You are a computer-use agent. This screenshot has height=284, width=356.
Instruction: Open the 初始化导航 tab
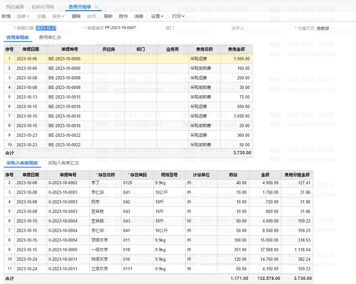pos(43,7)
